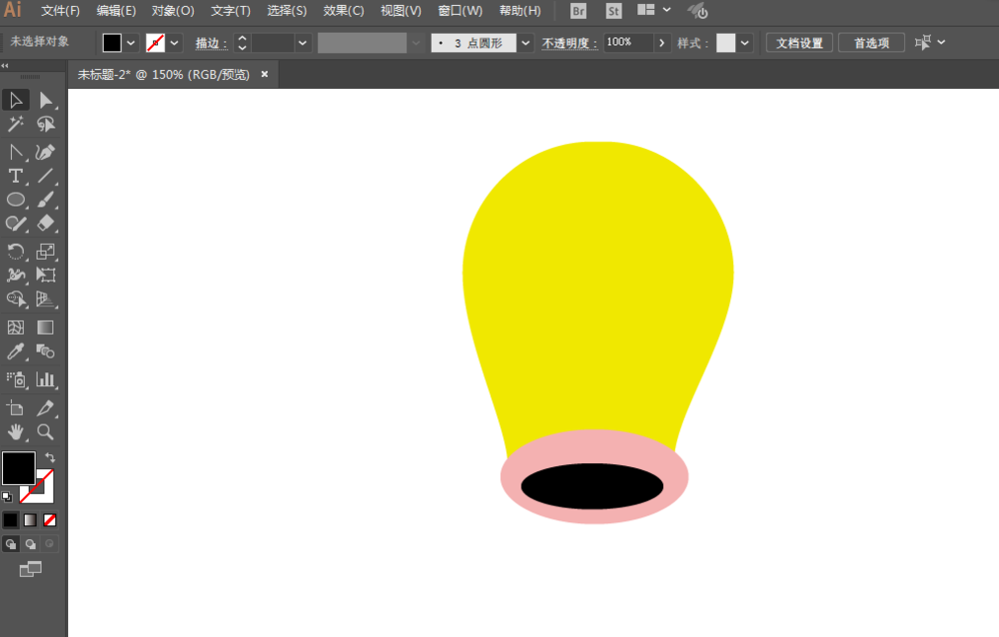
Task: Pick the Pen tool in toolbar
Action: (x=46, y=152)
